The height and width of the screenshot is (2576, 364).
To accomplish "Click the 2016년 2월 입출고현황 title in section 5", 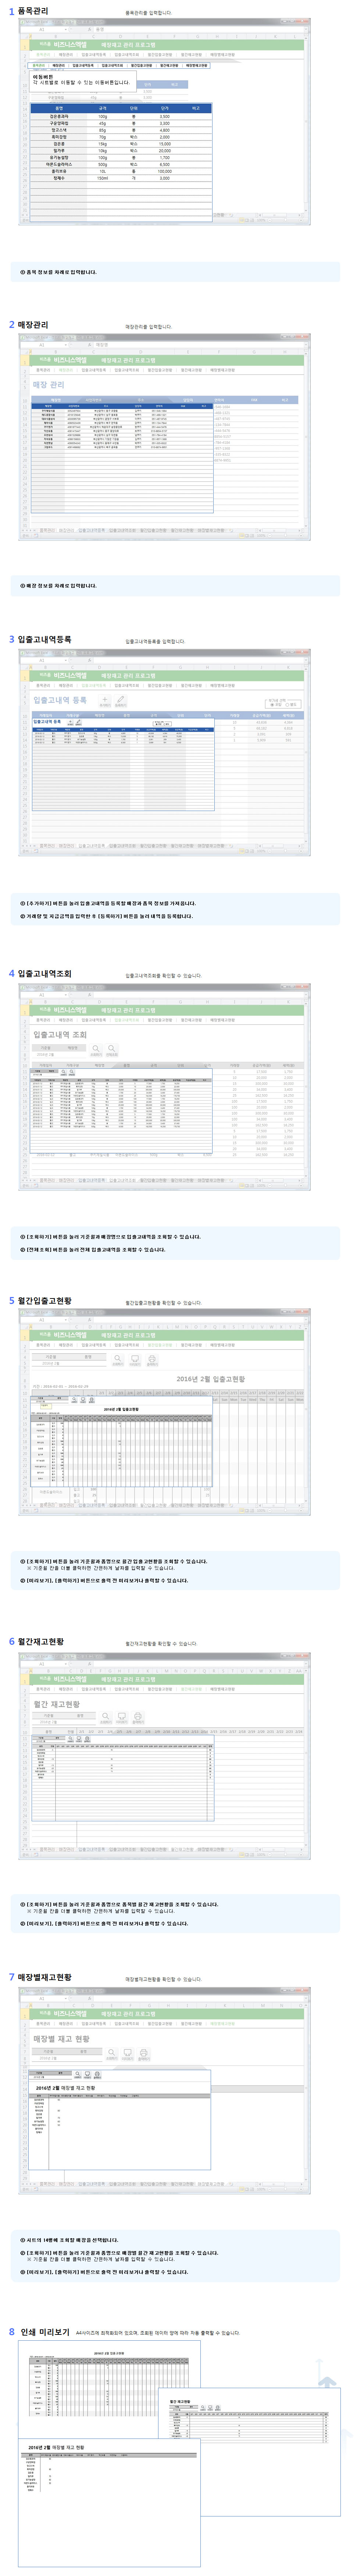I will pos(211,1379).
